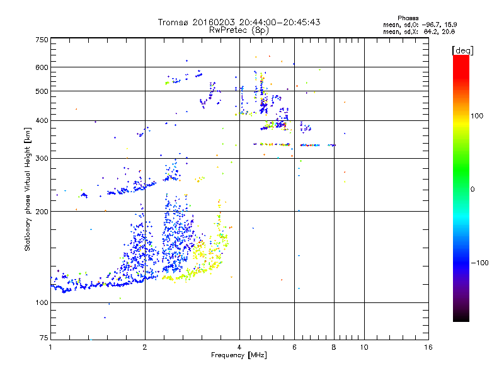Viewport: 504px width, 378px height.
Task: Click the 'Frequency [MHz]' axis title
Action: (239, 355)
